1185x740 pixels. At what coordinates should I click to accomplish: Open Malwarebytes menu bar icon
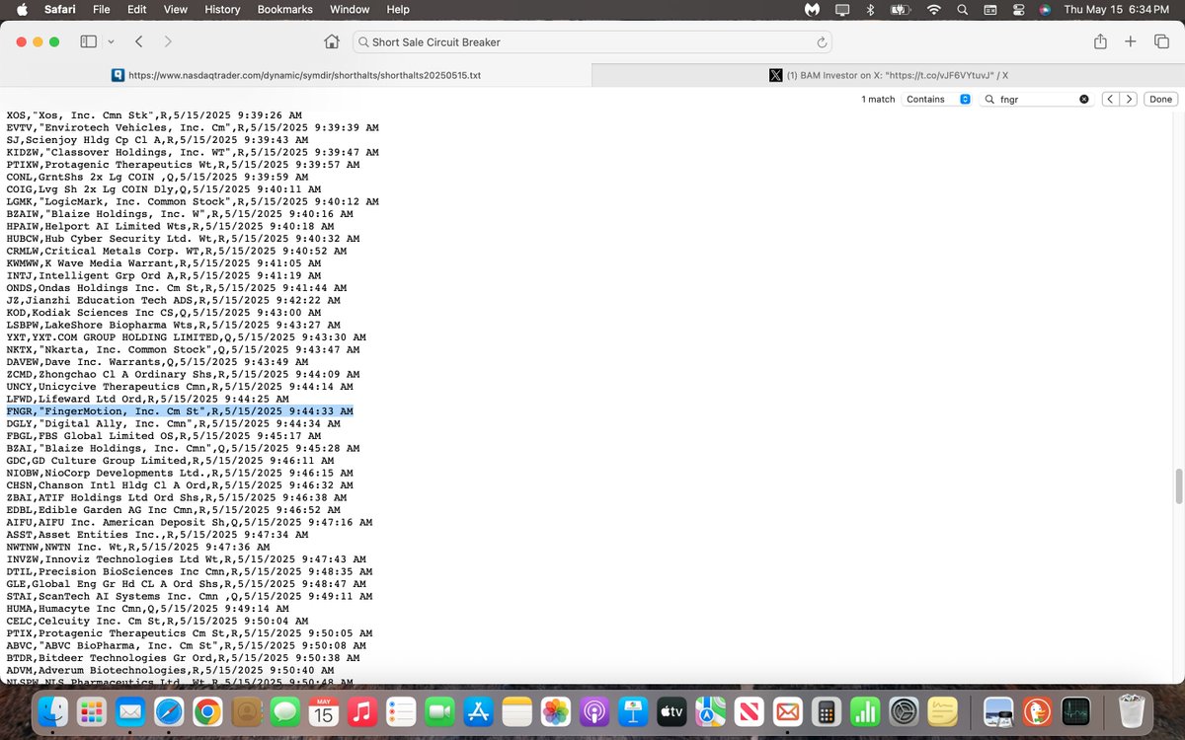pos(812,9)
